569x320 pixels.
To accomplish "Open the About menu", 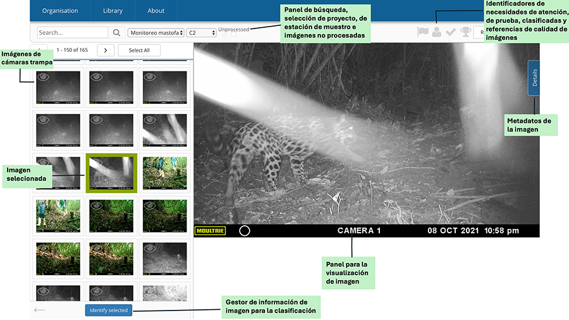I will click(x=156, y=11).
